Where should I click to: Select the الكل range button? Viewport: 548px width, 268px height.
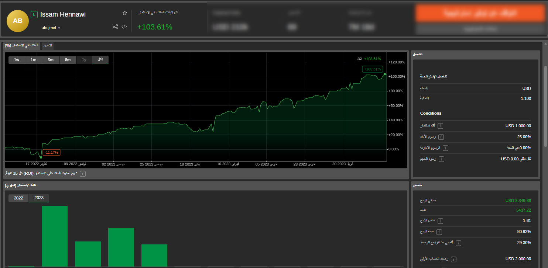(100, 60)
